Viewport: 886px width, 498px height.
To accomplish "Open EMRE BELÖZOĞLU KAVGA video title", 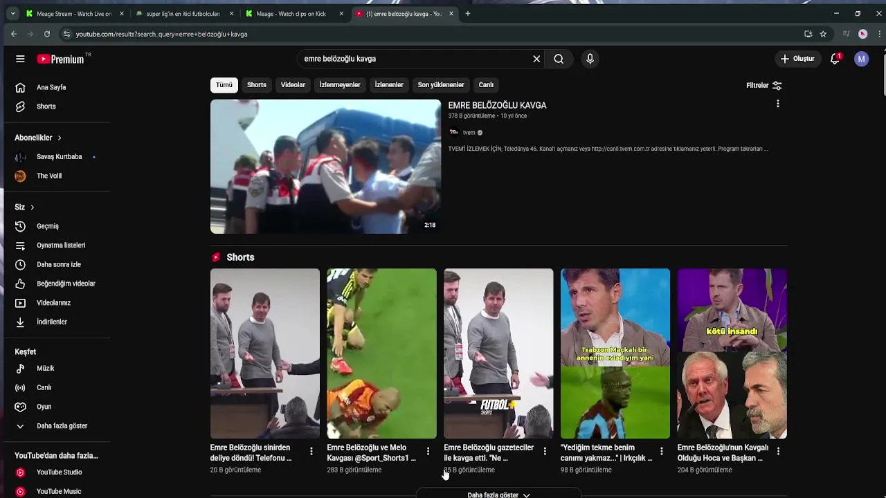I will pos(497,105).
